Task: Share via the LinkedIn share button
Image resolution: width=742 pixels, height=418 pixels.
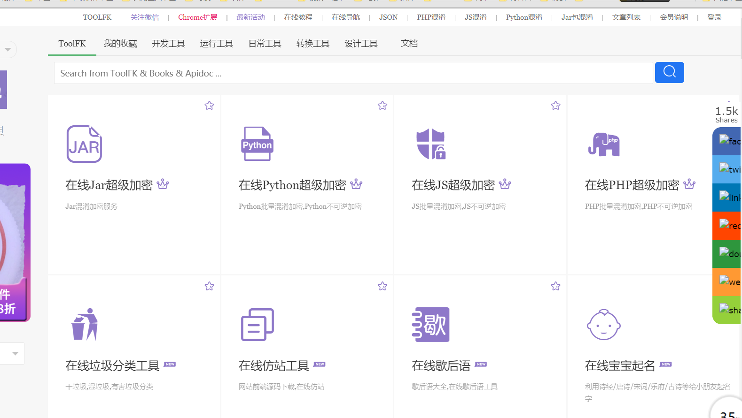Action: click(x=727, y=198)
